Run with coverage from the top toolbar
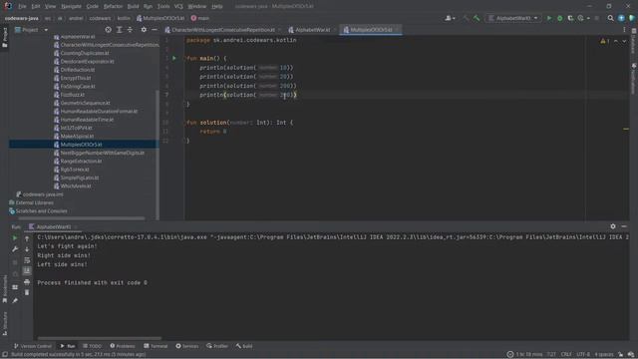The height and width of the screenshot is (359, 638). click(570, 18)
